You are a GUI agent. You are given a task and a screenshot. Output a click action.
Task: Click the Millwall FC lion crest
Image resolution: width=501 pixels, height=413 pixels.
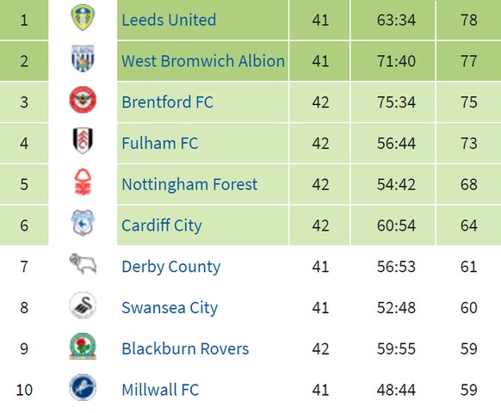pyautogui.click(x=83, y=387)
